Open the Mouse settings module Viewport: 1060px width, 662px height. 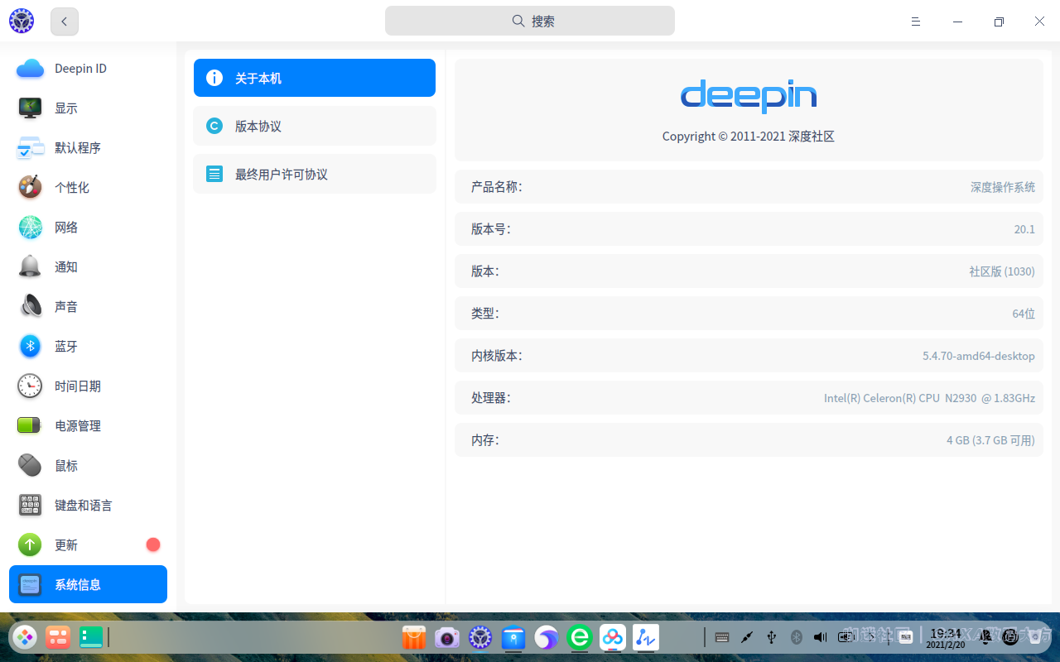66,466
